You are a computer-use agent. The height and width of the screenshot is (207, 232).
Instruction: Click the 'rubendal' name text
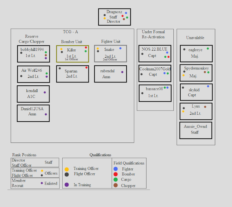point(107,71)
